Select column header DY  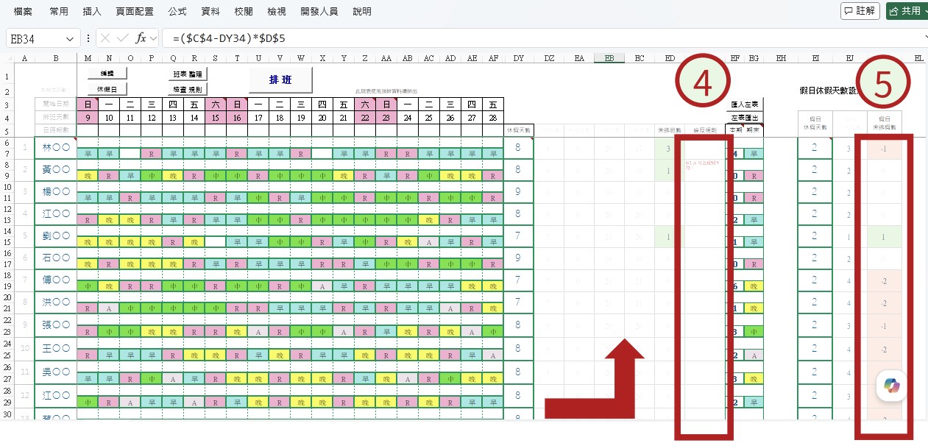(519, 59)
